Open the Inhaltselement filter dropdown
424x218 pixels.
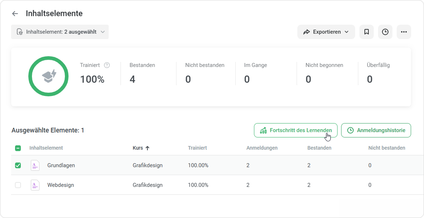point(60,32)
